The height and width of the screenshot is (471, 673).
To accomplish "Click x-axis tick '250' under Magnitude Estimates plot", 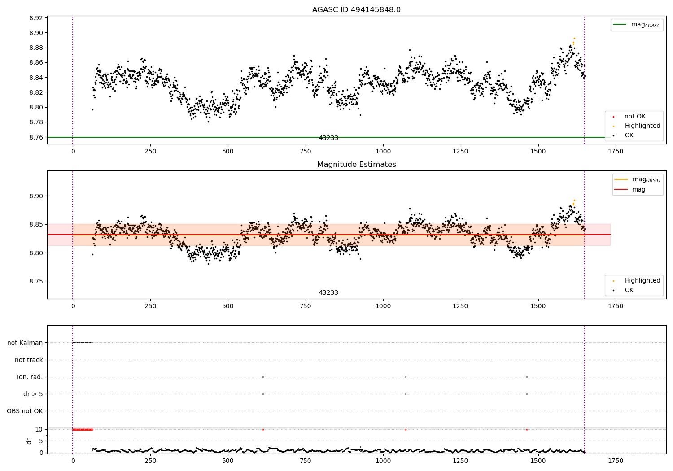I will [x=150, y=306].
